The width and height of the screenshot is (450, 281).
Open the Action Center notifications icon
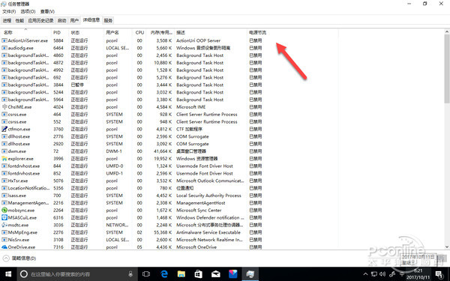coord(439,274)
